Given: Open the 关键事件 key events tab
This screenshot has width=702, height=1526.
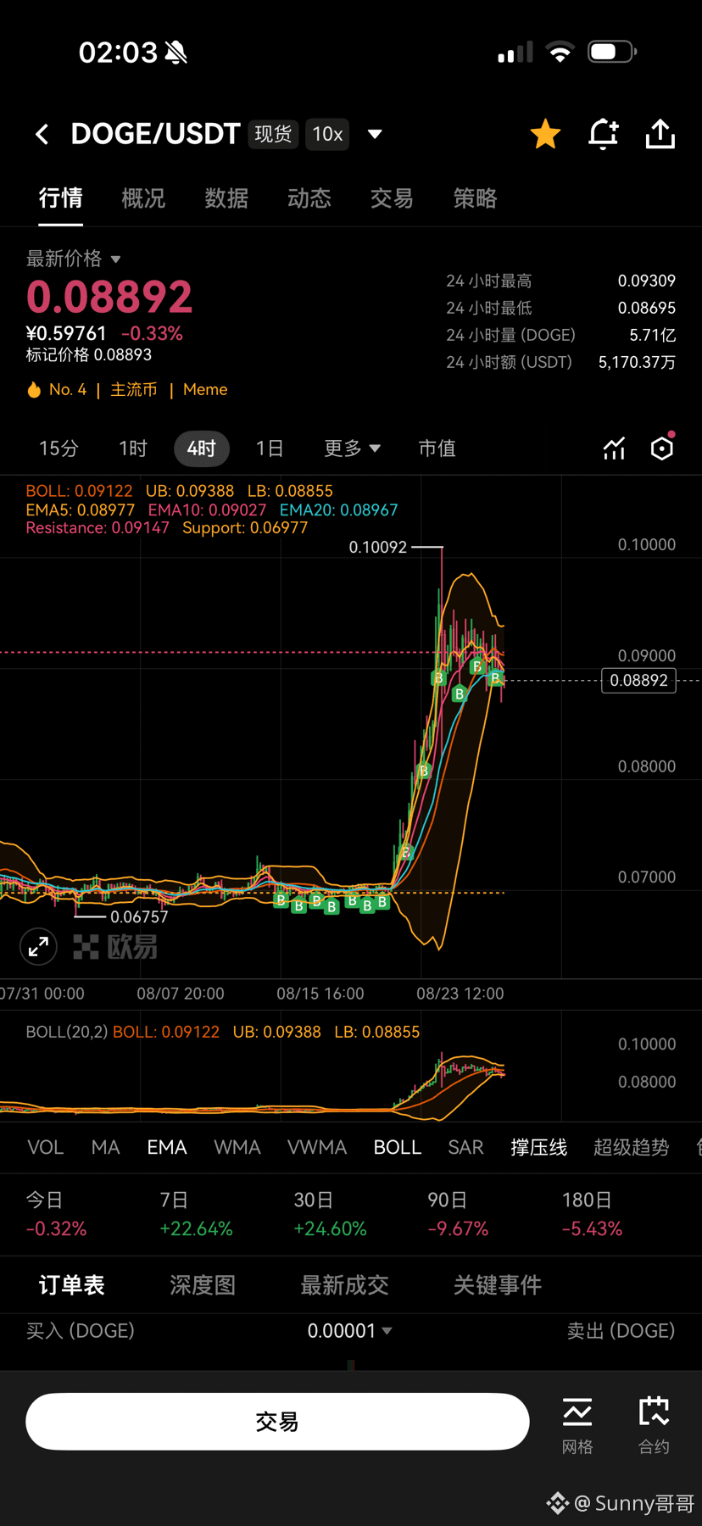Looking at the screenshot, I should coord(498,1285).
